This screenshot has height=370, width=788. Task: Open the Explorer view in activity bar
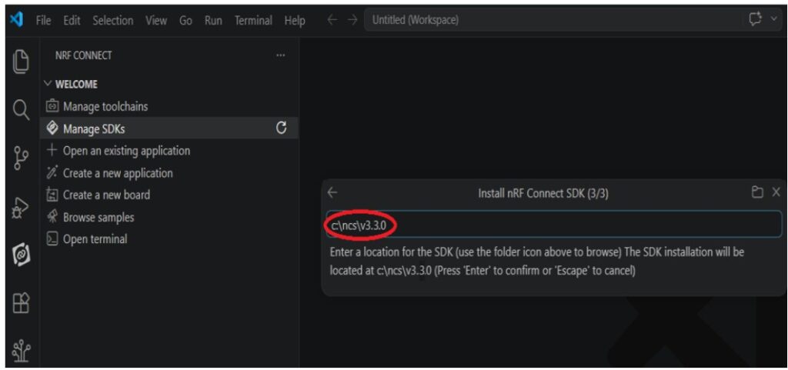pos(21,62)
